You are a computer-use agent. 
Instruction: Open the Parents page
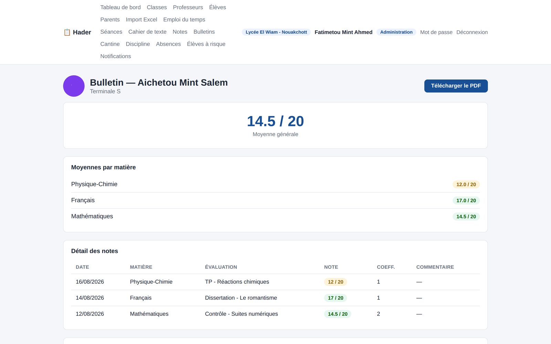(x=110, y=20)
